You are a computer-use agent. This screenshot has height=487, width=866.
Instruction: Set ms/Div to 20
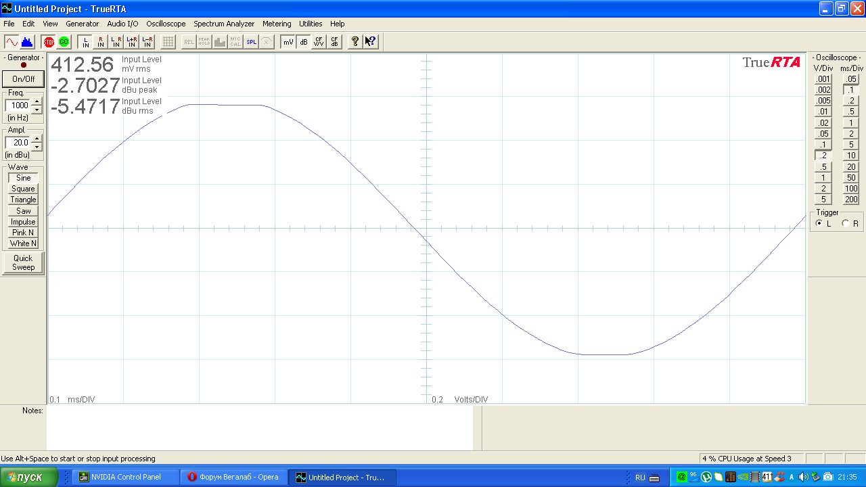tap(851, 167)
